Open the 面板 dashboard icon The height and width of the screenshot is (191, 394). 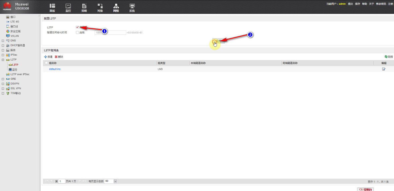(x=52, y=6)
